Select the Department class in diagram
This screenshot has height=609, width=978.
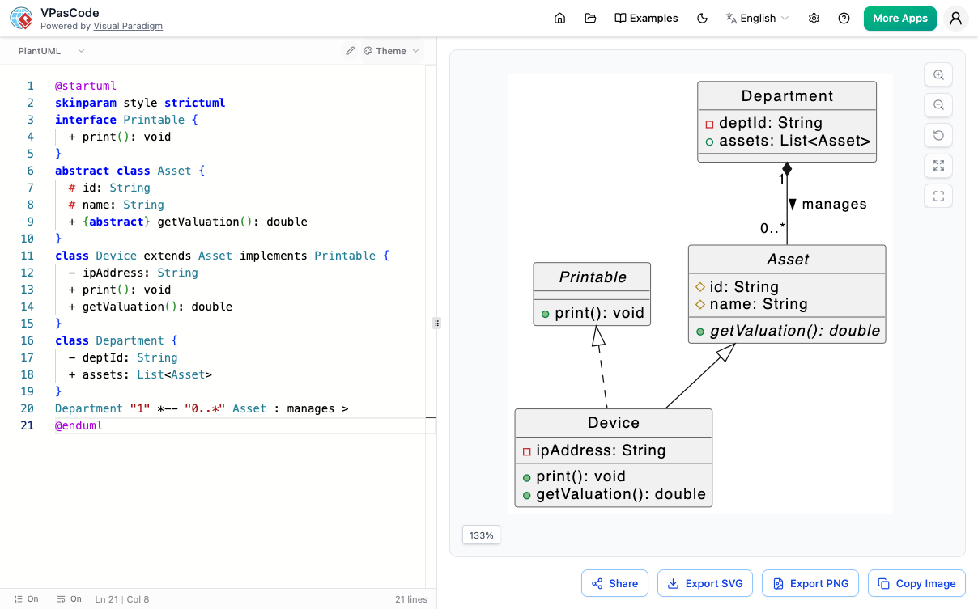[787, 121]
